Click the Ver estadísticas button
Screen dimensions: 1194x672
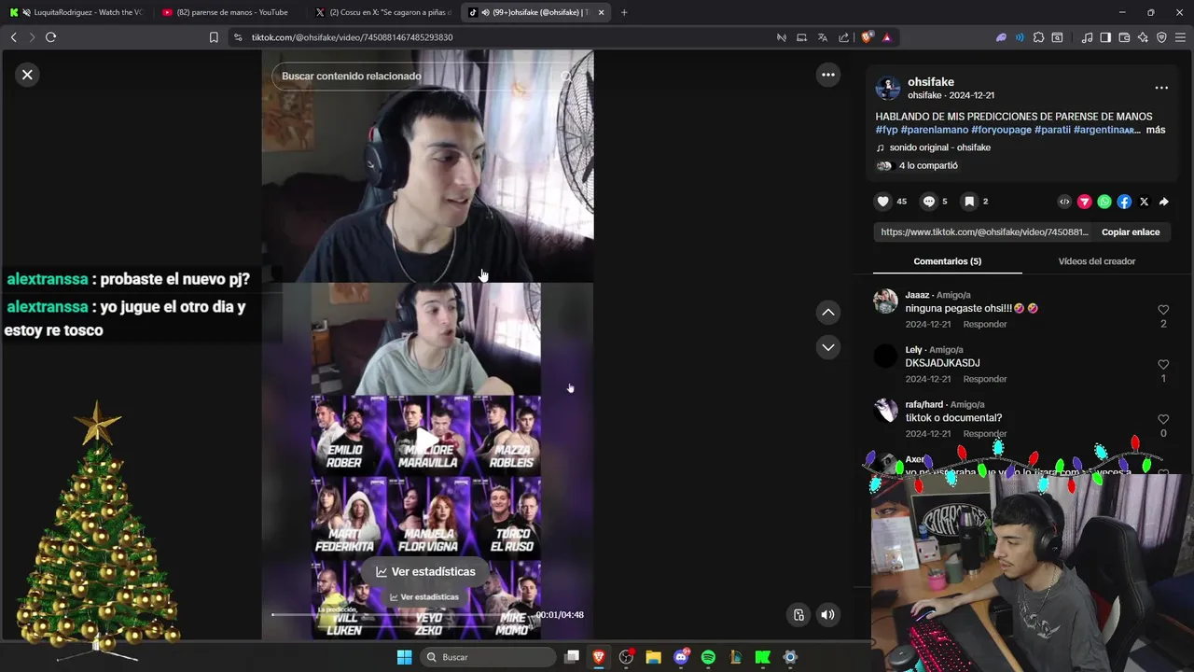coord(425,571)
